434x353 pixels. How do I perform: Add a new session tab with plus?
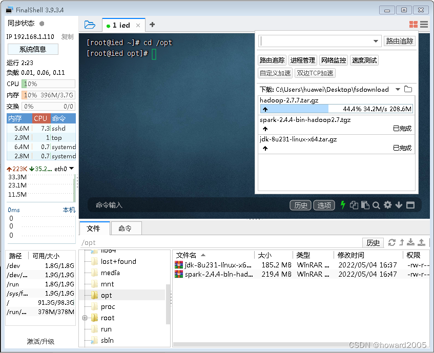coord(152,25)
